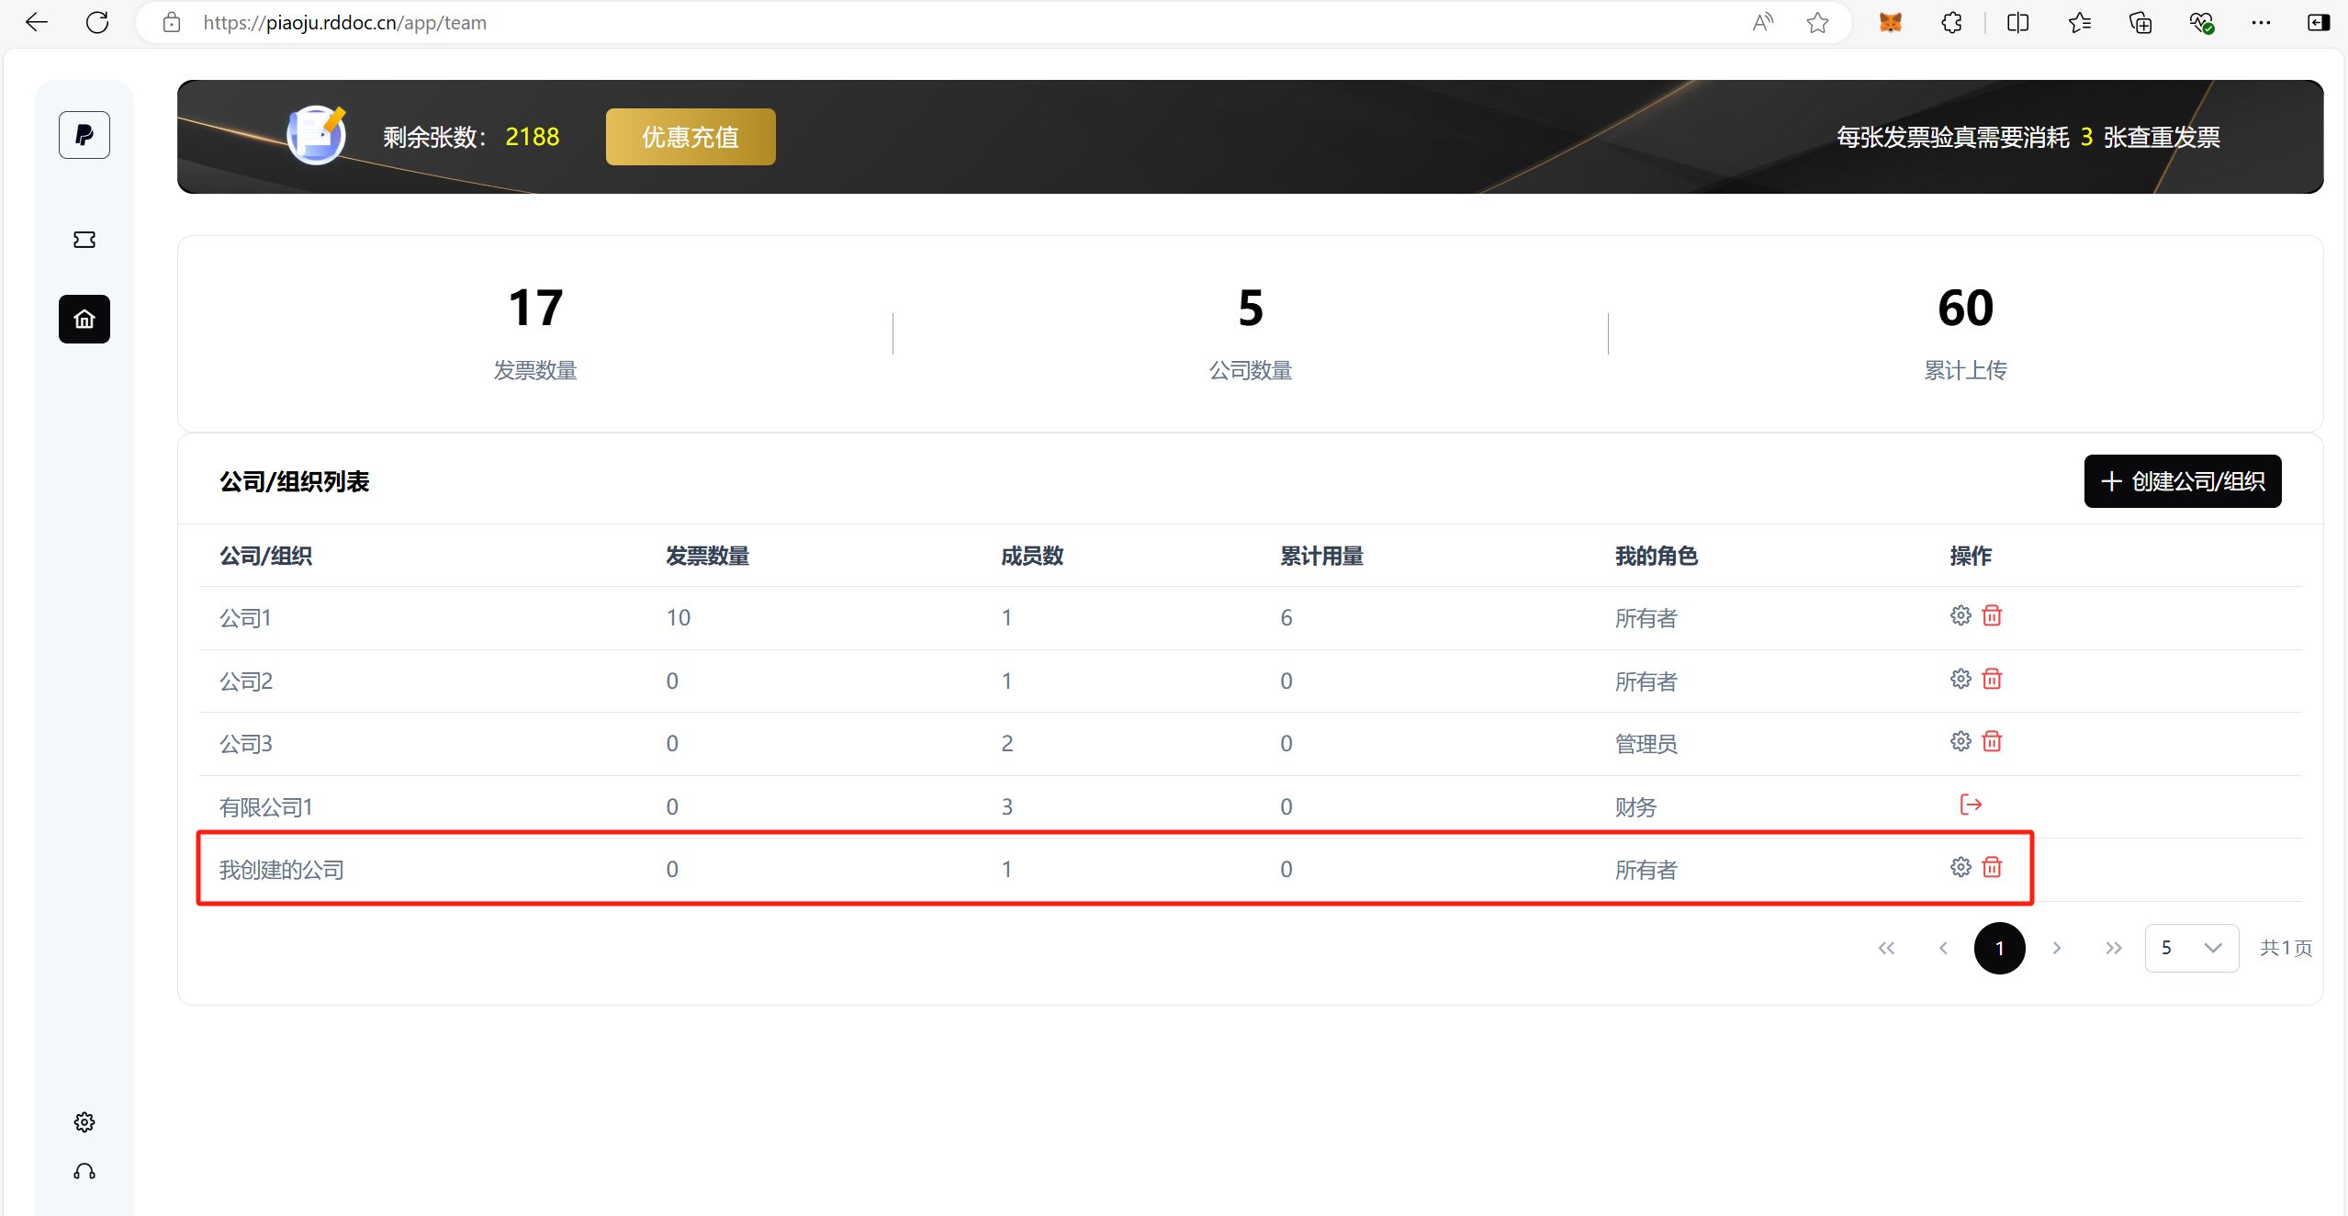Open settings for 公司3

(x=1960, y=741)
